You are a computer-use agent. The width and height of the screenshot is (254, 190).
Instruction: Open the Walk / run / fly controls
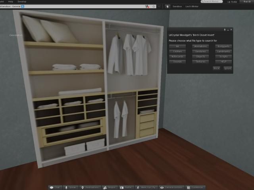pos(146,187)
